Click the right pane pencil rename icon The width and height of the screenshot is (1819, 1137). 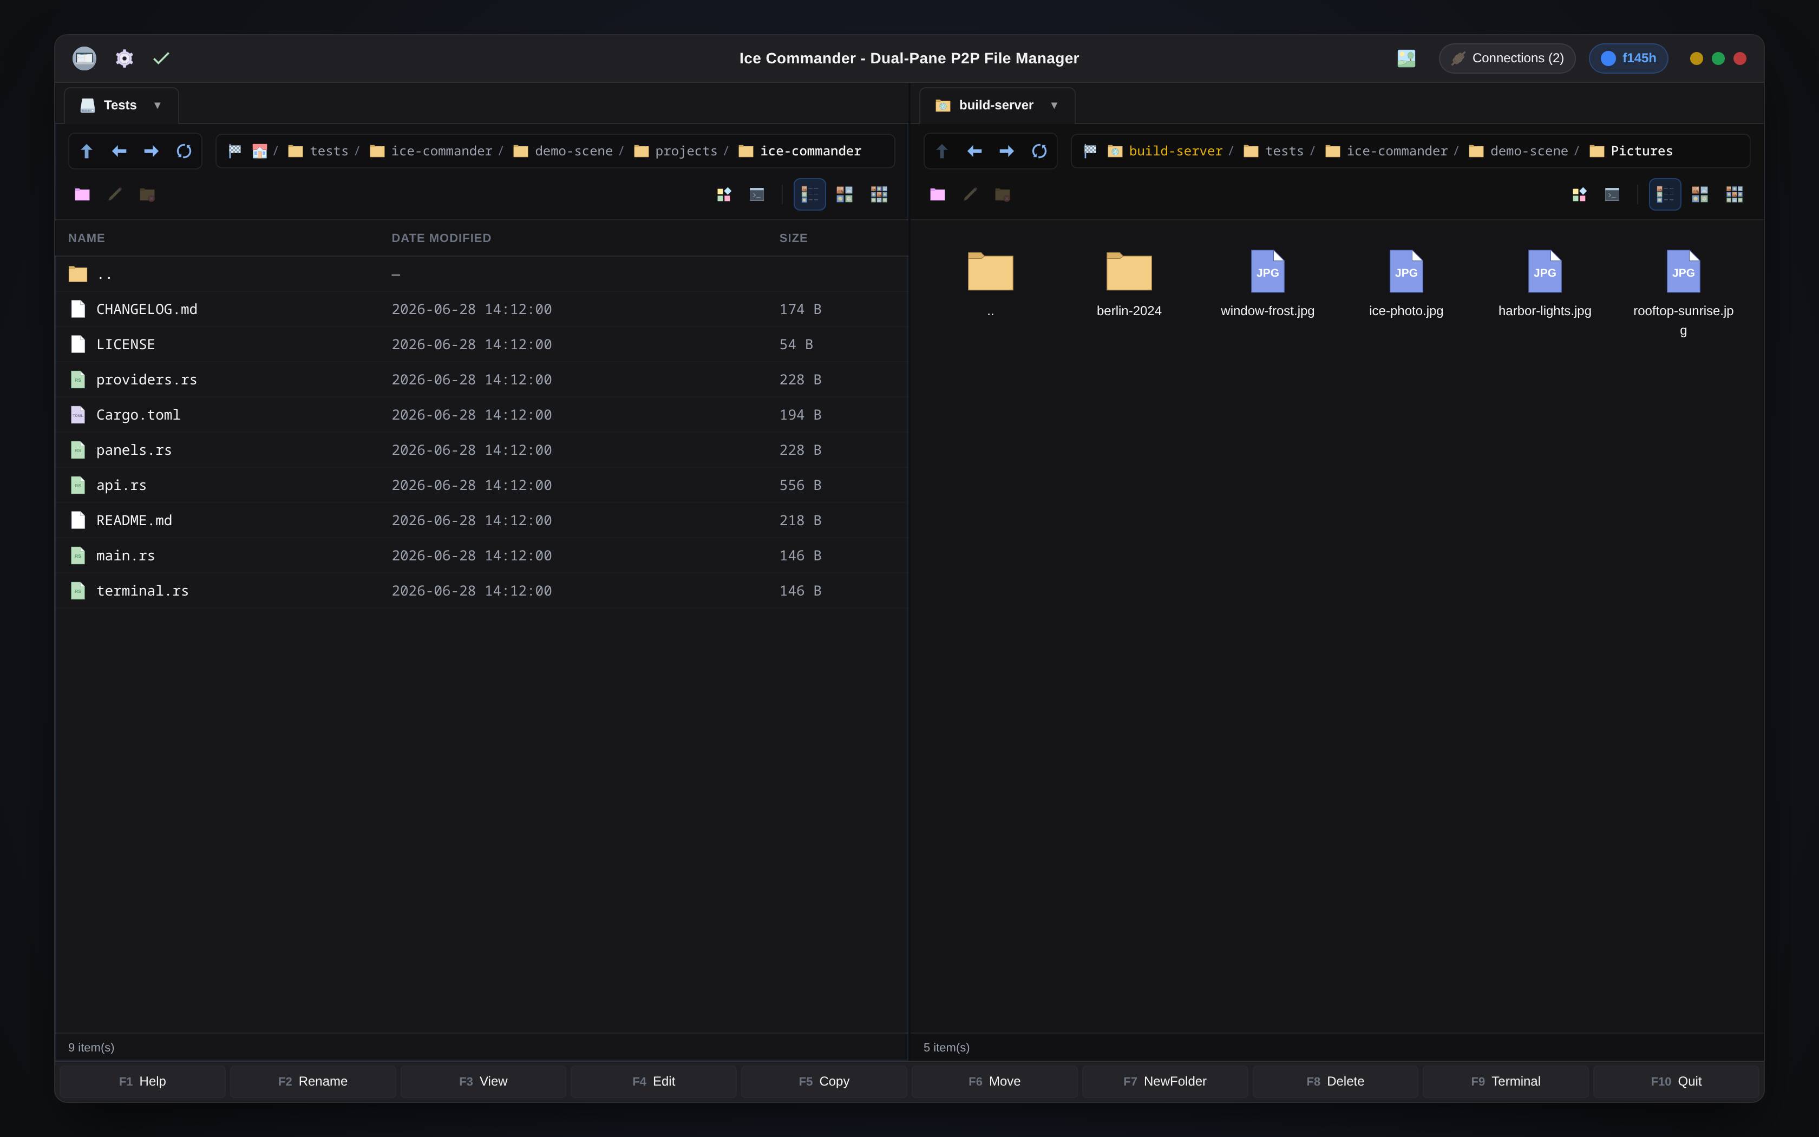click(970, 195)
